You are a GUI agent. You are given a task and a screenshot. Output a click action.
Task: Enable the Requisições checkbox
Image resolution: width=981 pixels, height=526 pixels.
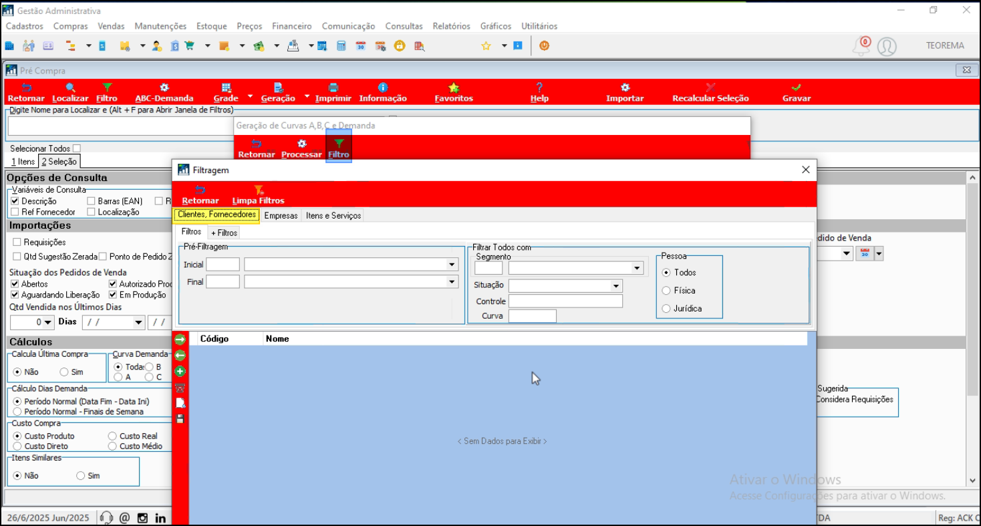coord(17,242)
